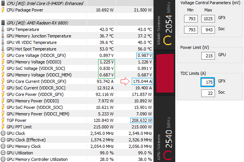Select the TGP Power row label
This screenshot has width=244, height=162.
(16, 120)
